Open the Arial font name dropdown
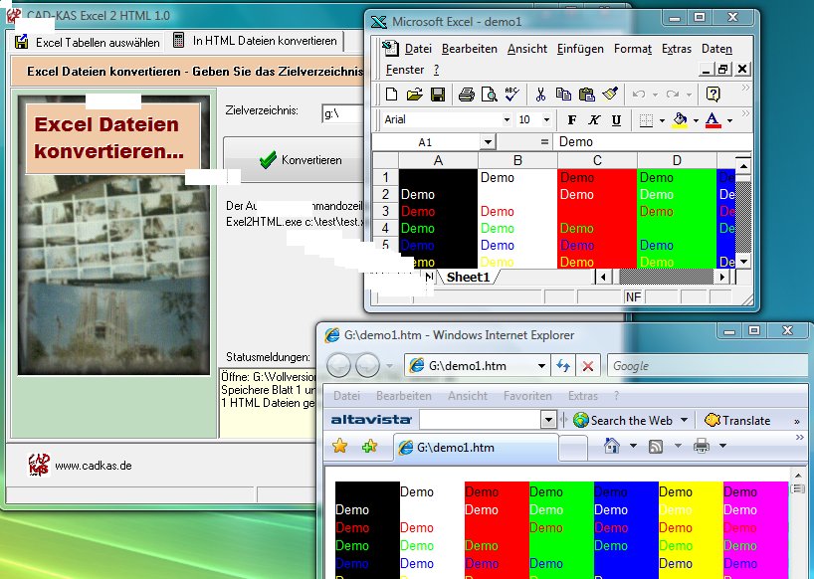Viewport: 814px width, 579px height. (x=505, y=120)
